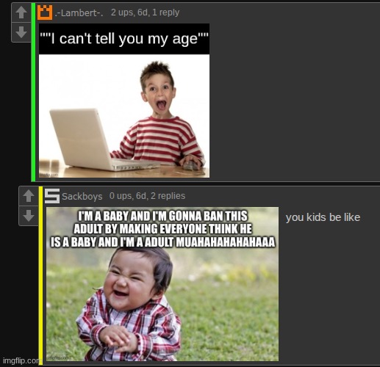Click the imgflip.com watermark in the corner

click(x=21, y=360)
